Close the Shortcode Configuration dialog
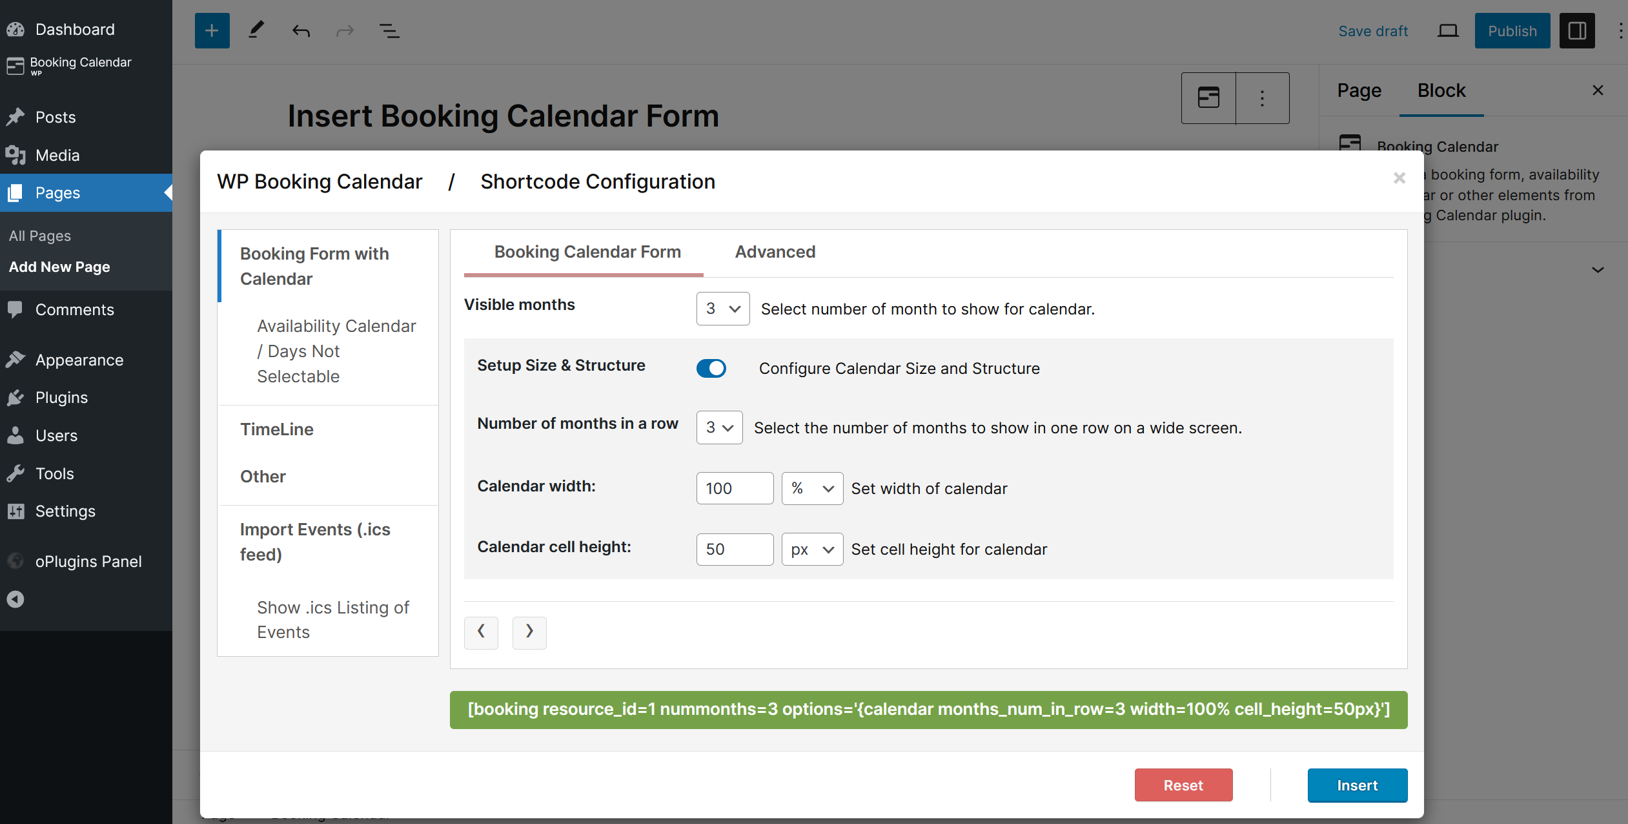The height and width of the screenshot is (824, 1628). [x=1399, y=178]
